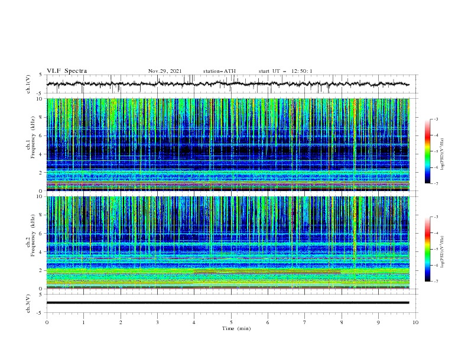Click the upper colorbar 'log(PSD)(V²/Hz)' label

pos(443,154)
